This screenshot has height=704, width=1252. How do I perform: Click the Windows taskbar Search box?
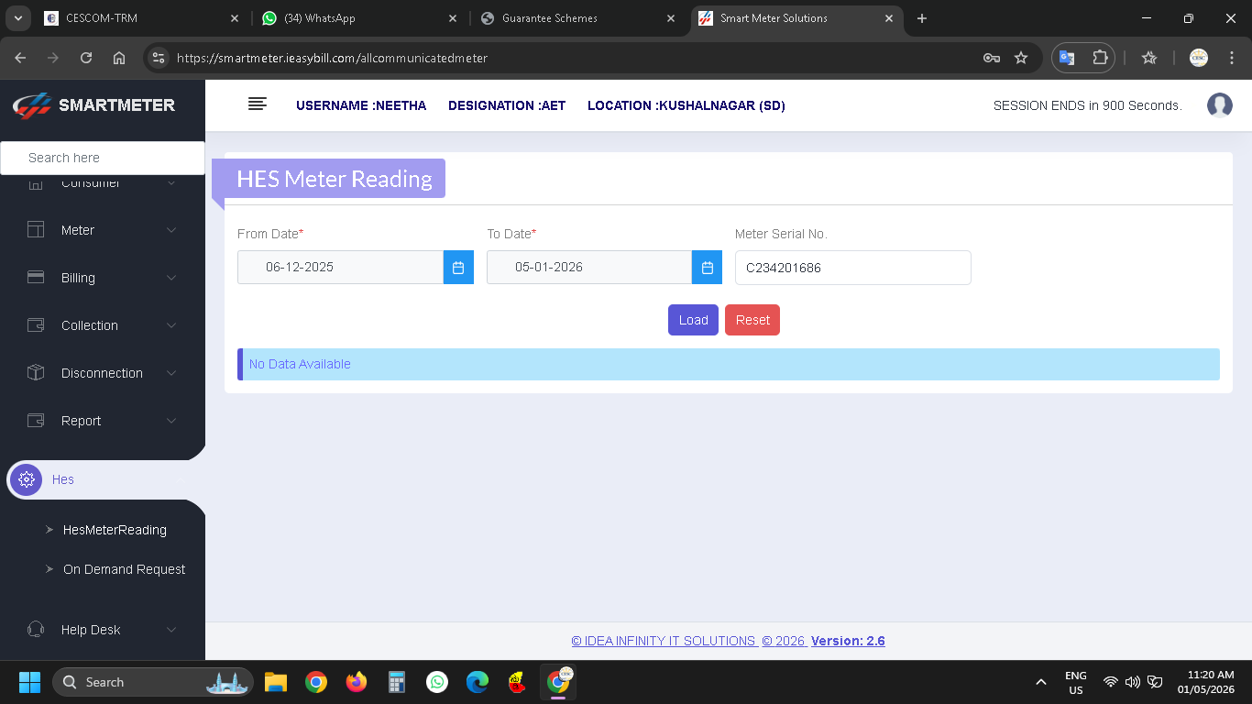(153, 682)
